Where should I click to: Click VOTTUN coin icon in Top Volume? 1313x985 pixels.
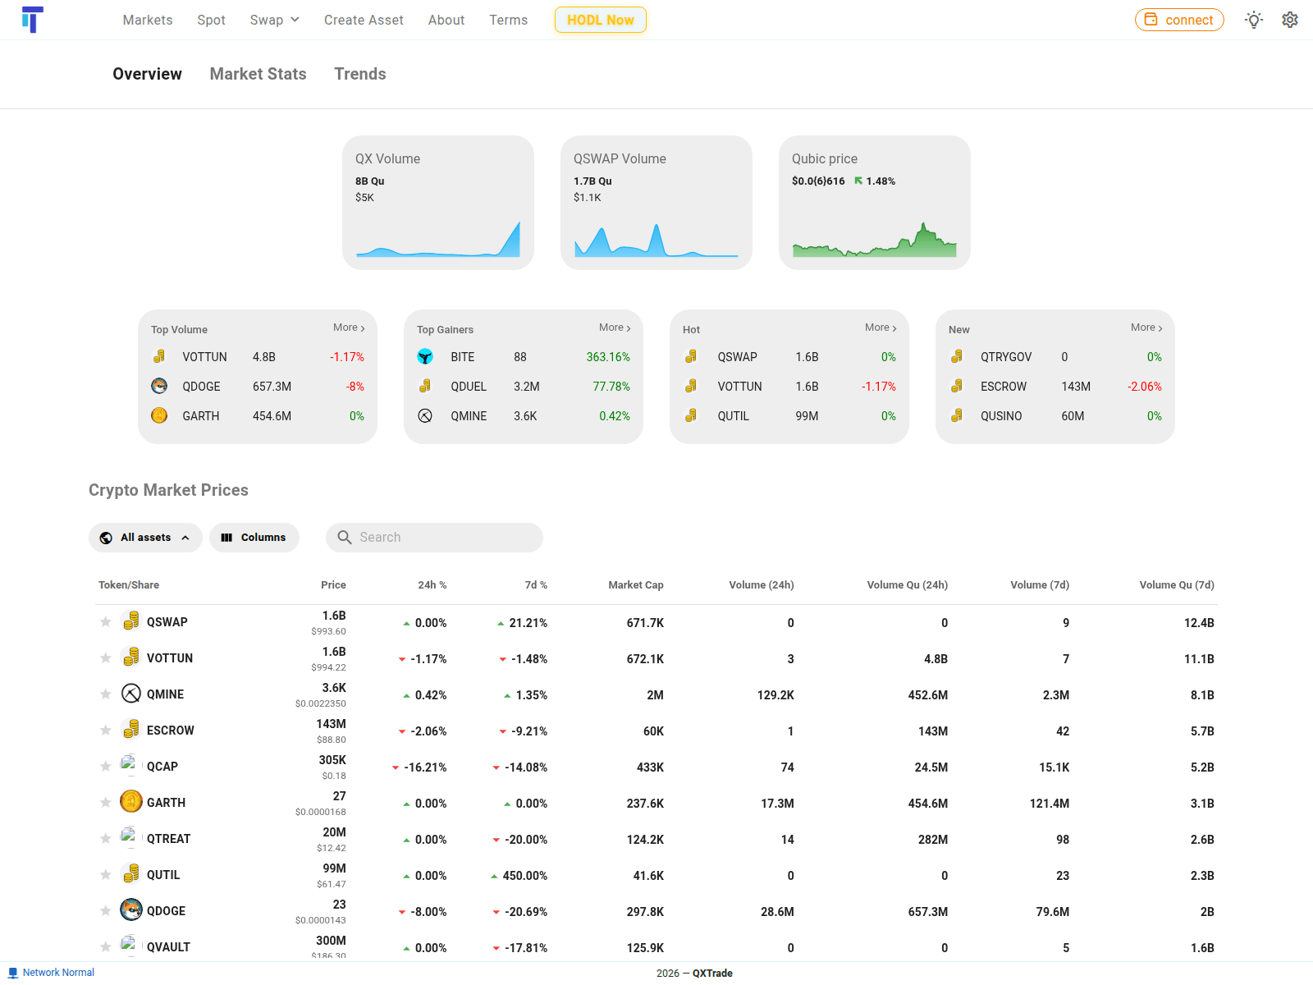pyautogui.click(x=159, y=356)
